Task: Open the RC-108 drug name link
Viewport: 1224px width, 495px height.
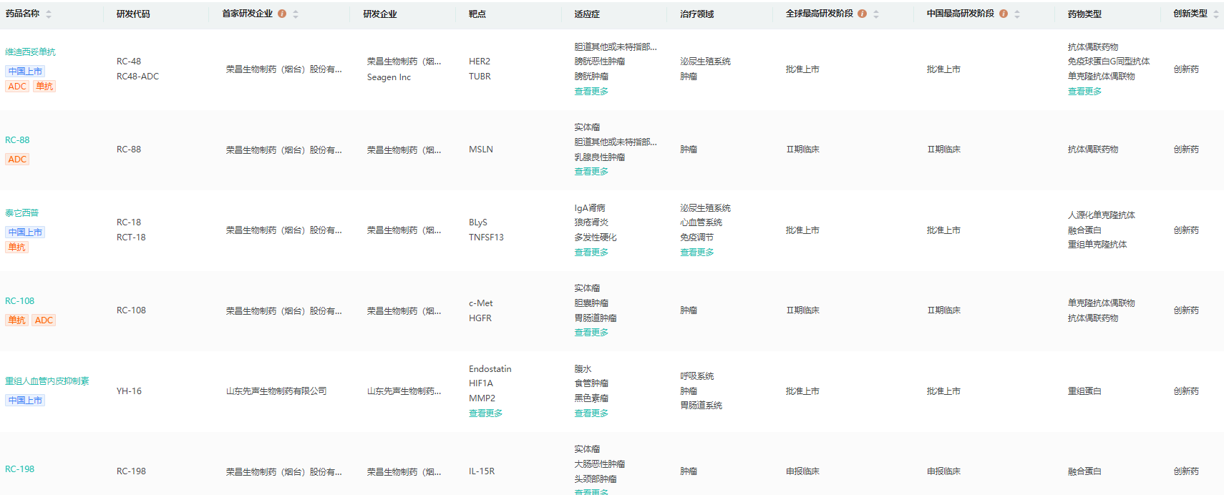Action: (19, 301)
